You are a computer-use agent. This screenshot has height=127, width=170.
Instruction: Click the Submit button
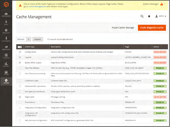[x=38, y=39]
